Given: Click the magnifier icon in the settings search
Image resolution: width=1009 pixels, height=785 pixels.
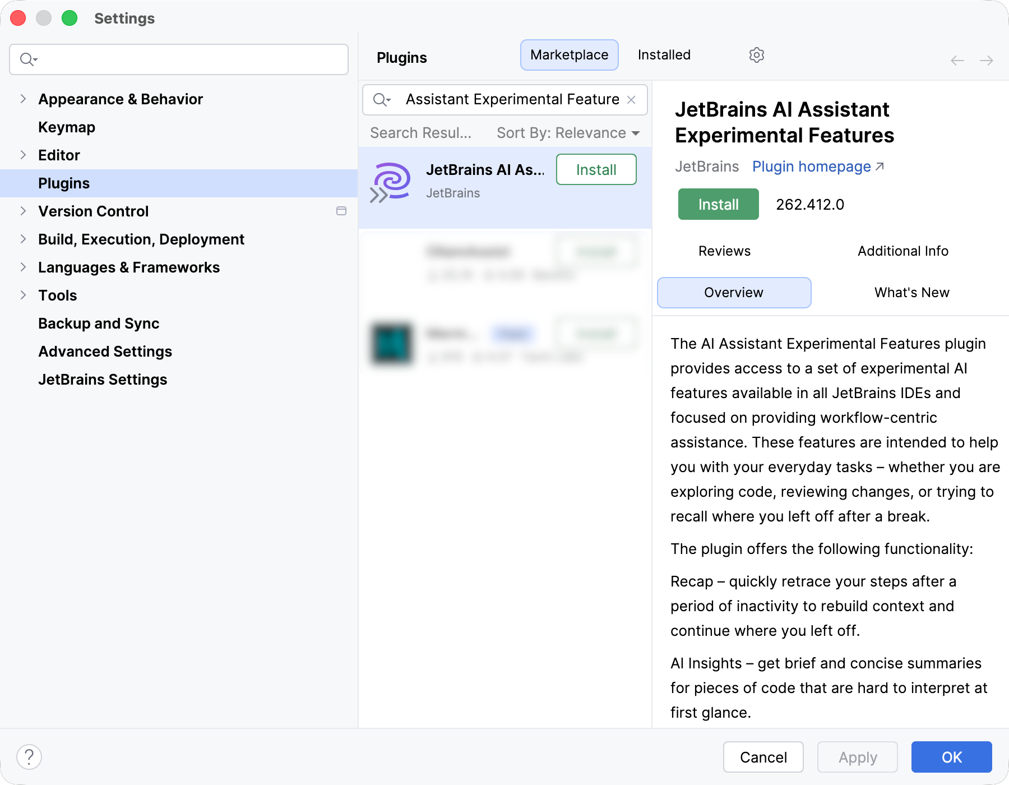Looking at the screenshot, I should (x=28, y=59).
